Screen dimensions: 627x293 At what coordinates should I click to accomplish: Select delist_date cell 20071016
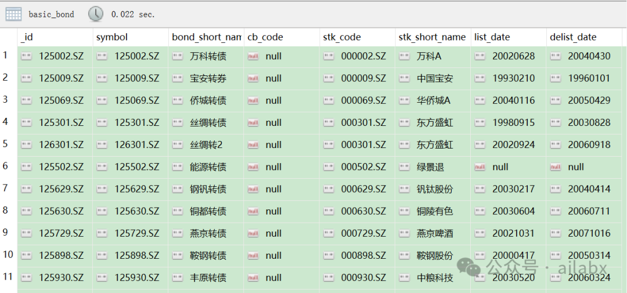click(584, 233)
